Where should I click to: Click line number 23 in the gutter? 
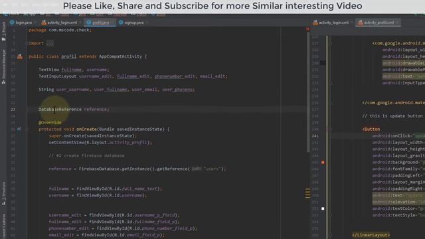[13, 109]
